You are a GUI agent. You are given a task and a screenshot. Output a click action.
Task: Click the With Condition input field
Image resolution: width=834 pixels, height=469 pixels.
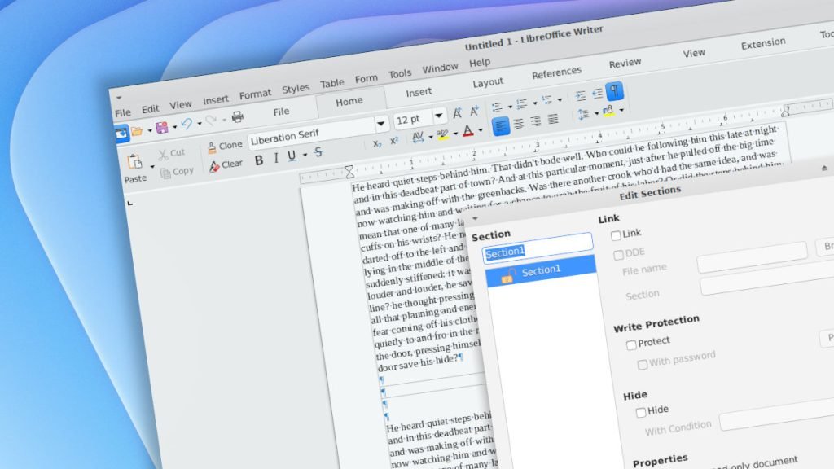click(776, 414)
